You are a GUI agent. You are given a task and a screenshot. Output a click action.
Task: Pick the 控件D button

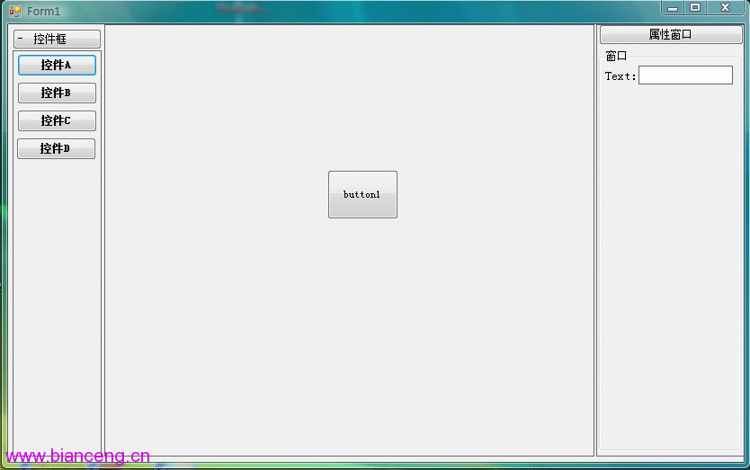tap(56, 148)
